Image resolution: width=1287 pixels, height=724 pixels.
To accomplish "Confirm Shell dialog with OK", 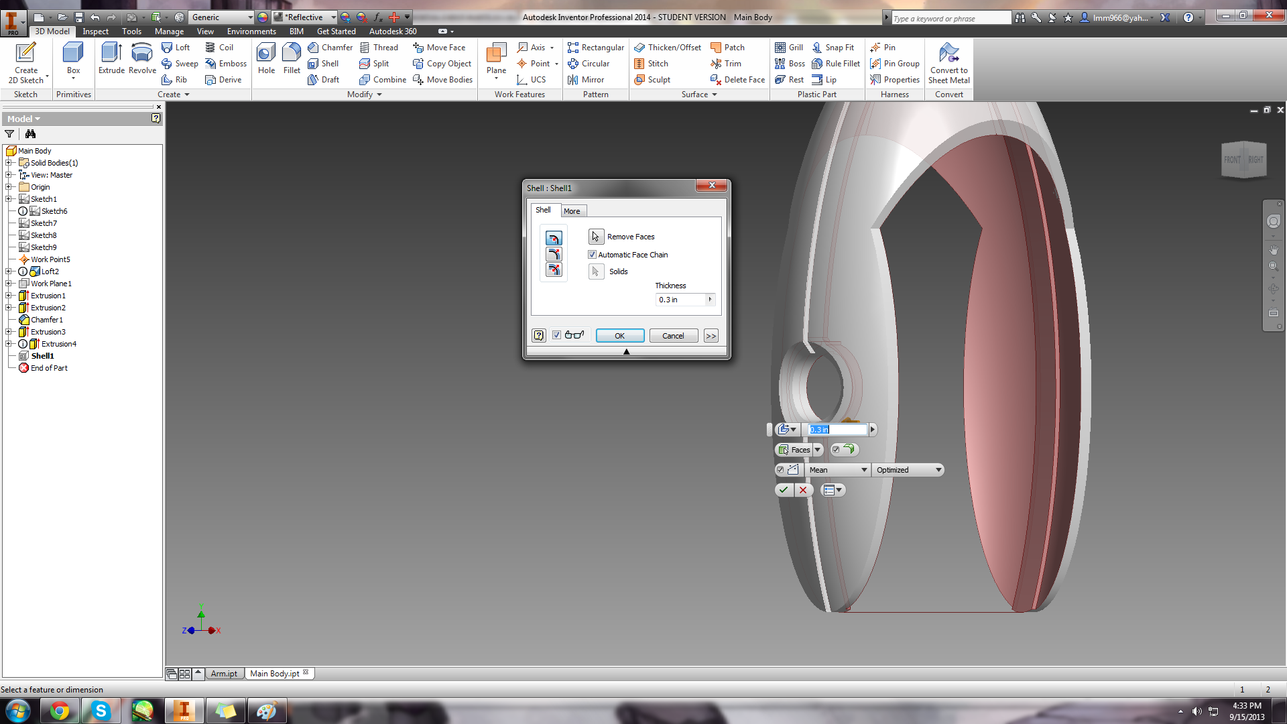I will tap(620, 336).
